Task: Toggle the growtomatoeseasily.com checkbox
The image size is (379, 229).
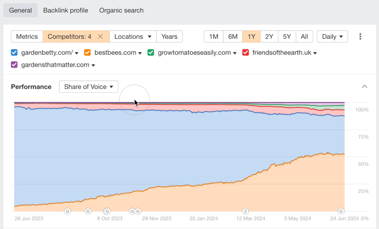Action: coord(151,53)
